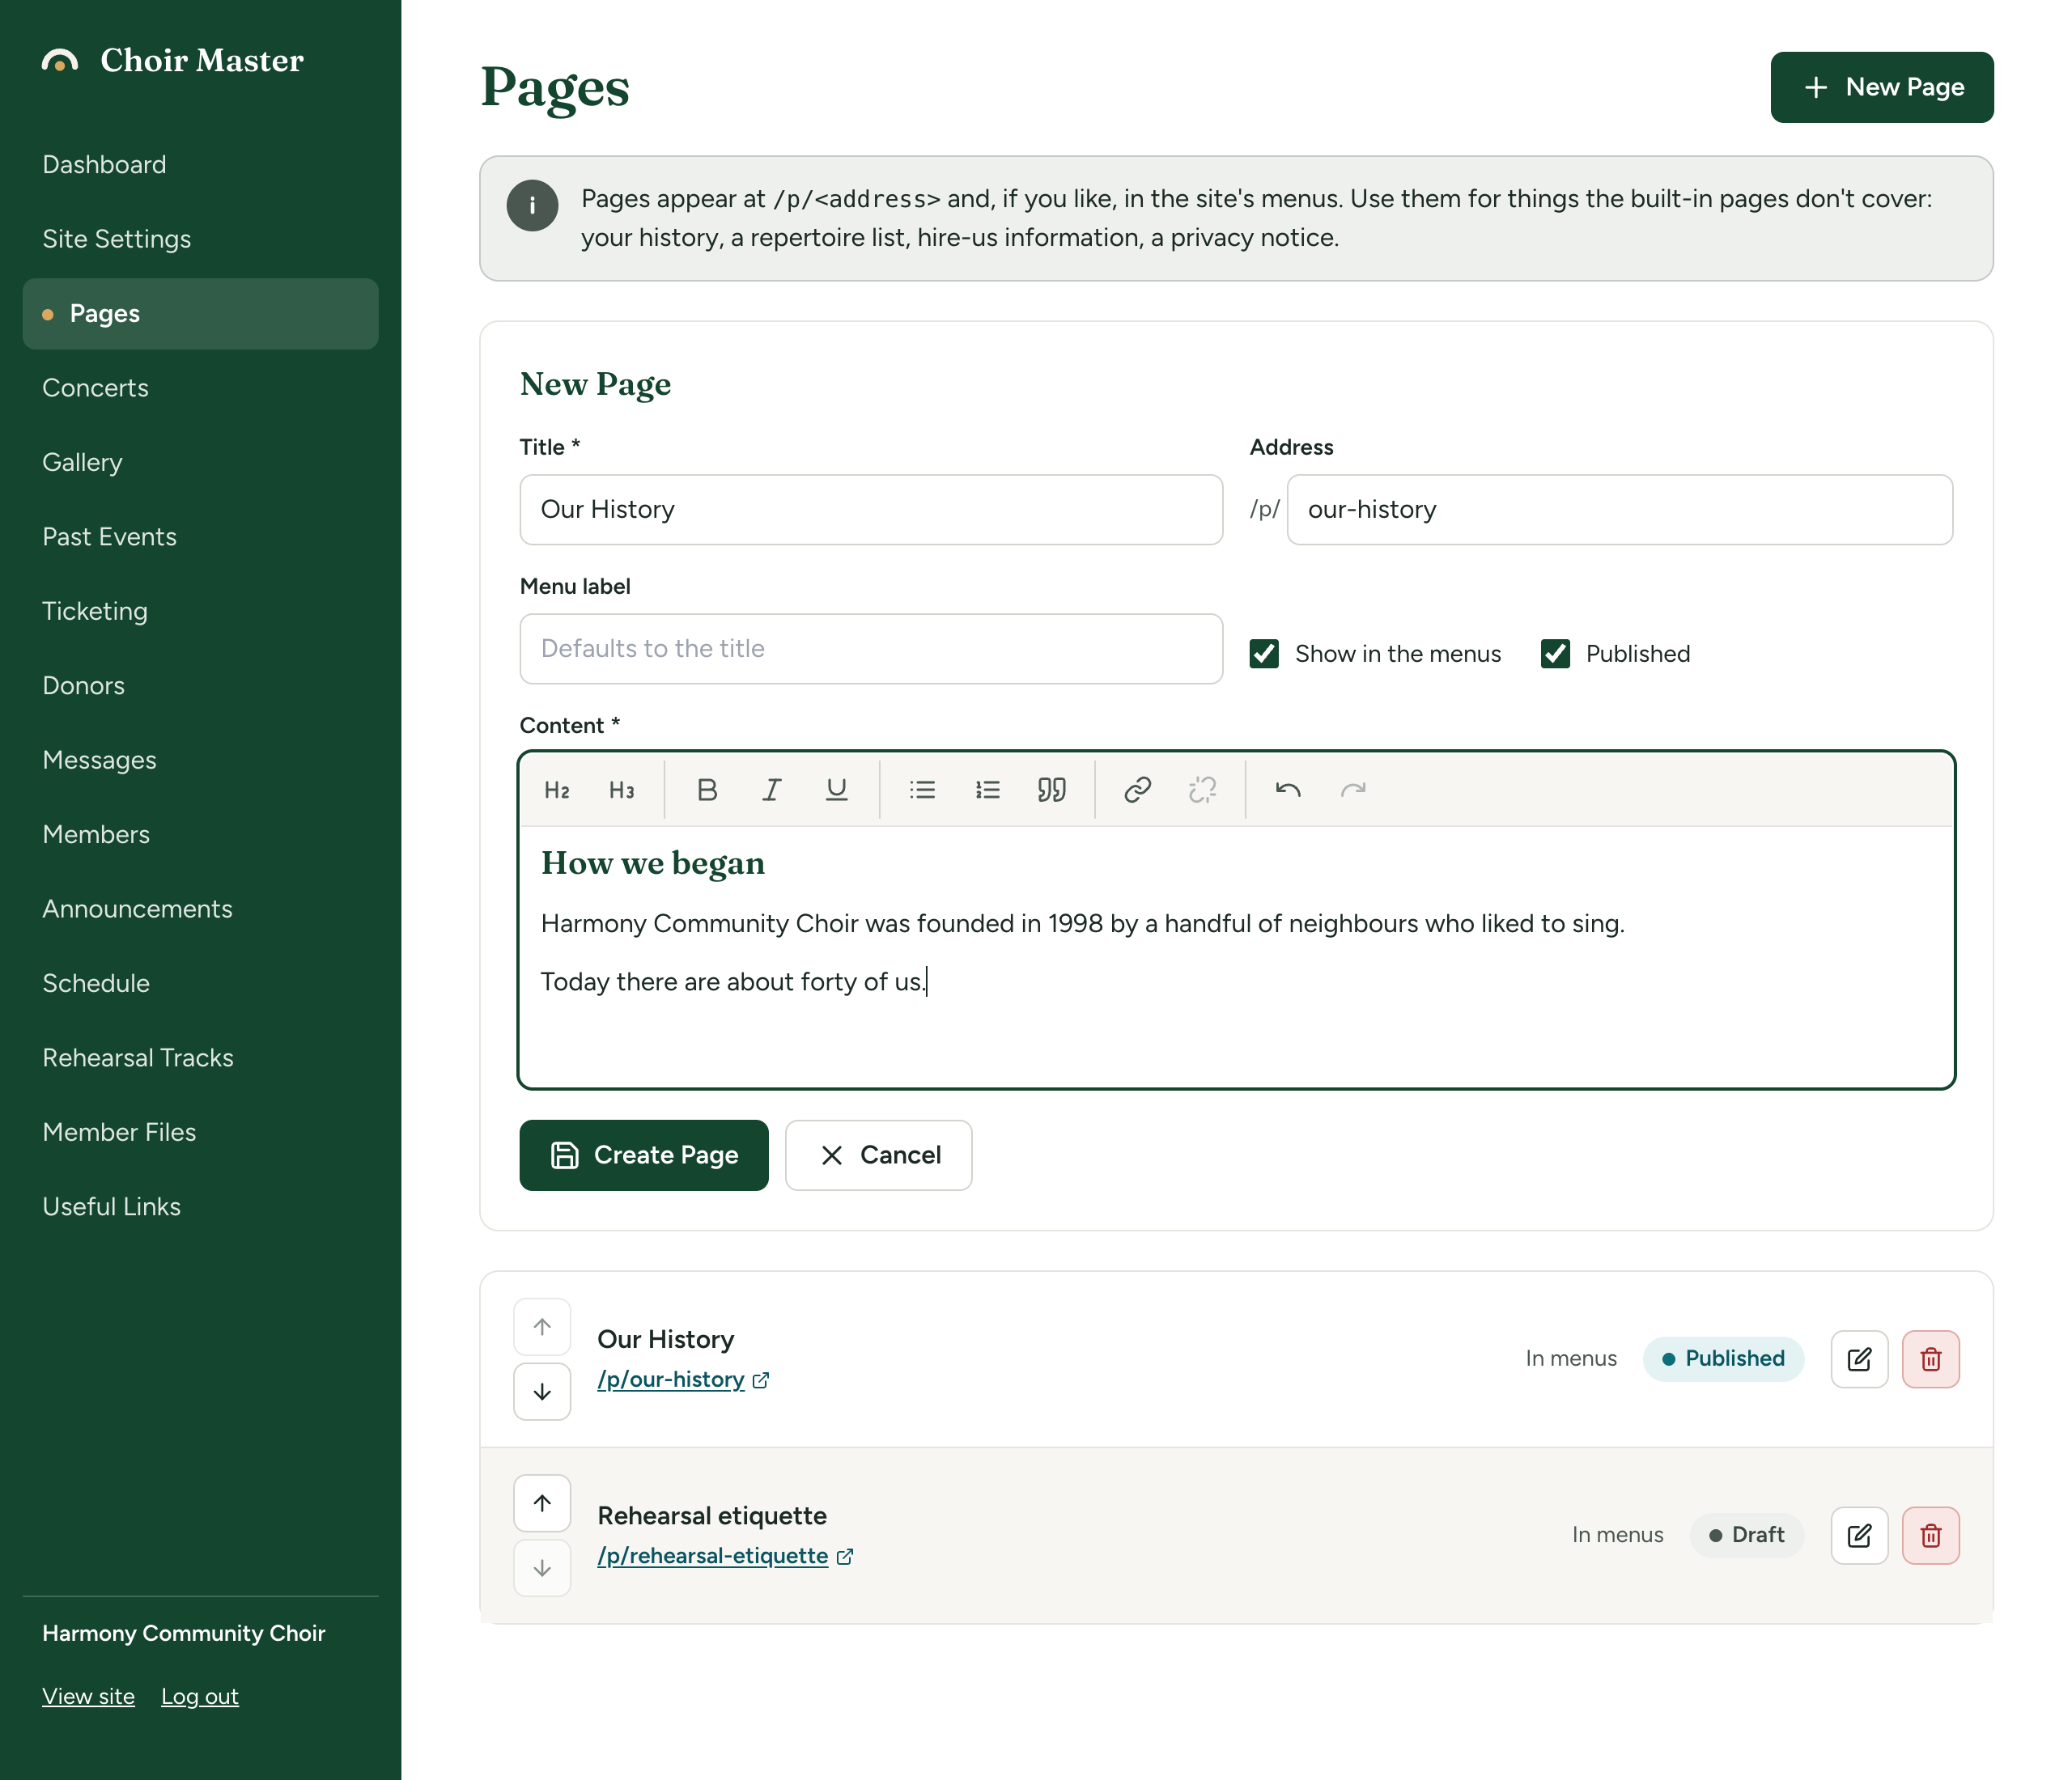This screenshot has width=2072, height=1780.
Task: Insert a numbered list
Action: point(987,790)
